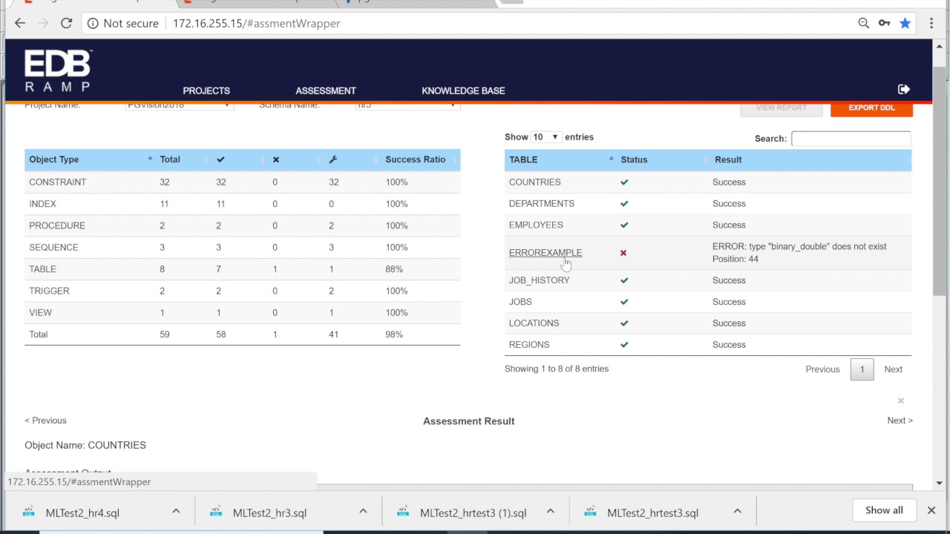The image size is (950, 534).
Task: Sort Object Type column
Action: (x=90, y=159)
